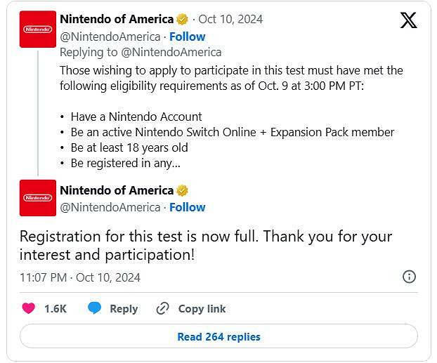This screenshot has height=363, width=437.
Task: Click the lower @NintendoAmerica handle
Action: pyautogui.click(x=110, y=207)
